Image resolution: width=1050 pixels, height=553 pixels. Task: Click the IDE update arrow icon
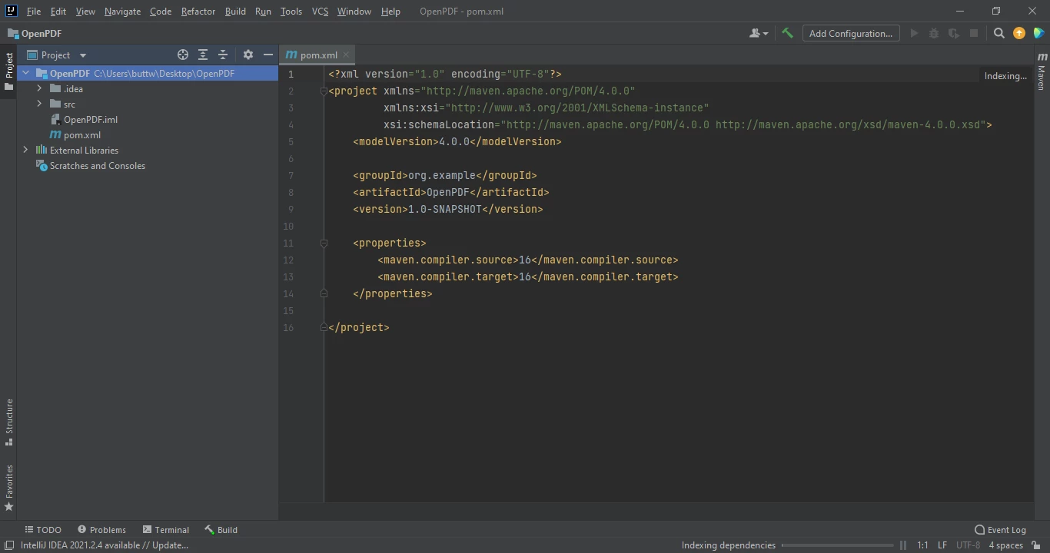click(x=1019, y=33)
